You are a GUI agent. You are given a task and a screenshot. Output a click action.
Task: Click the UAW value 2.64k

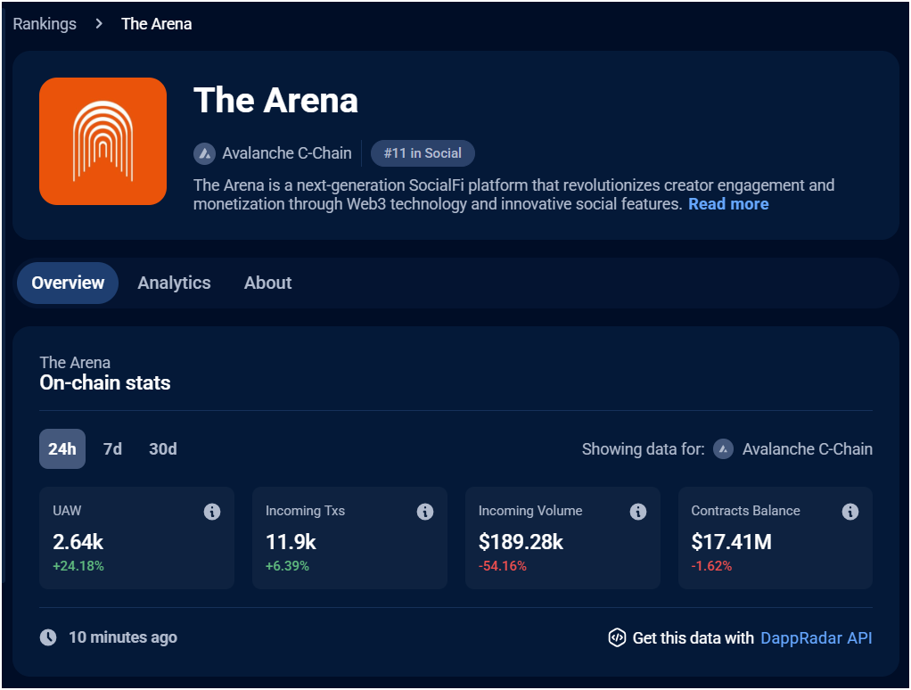pyautogui.click(x=78, y=542)
